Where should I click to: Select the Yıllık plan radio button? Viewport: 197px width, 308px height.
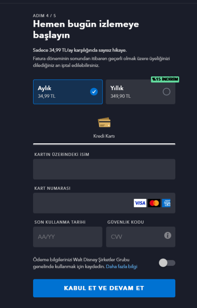pyautogui.click(x=166, y=92)
